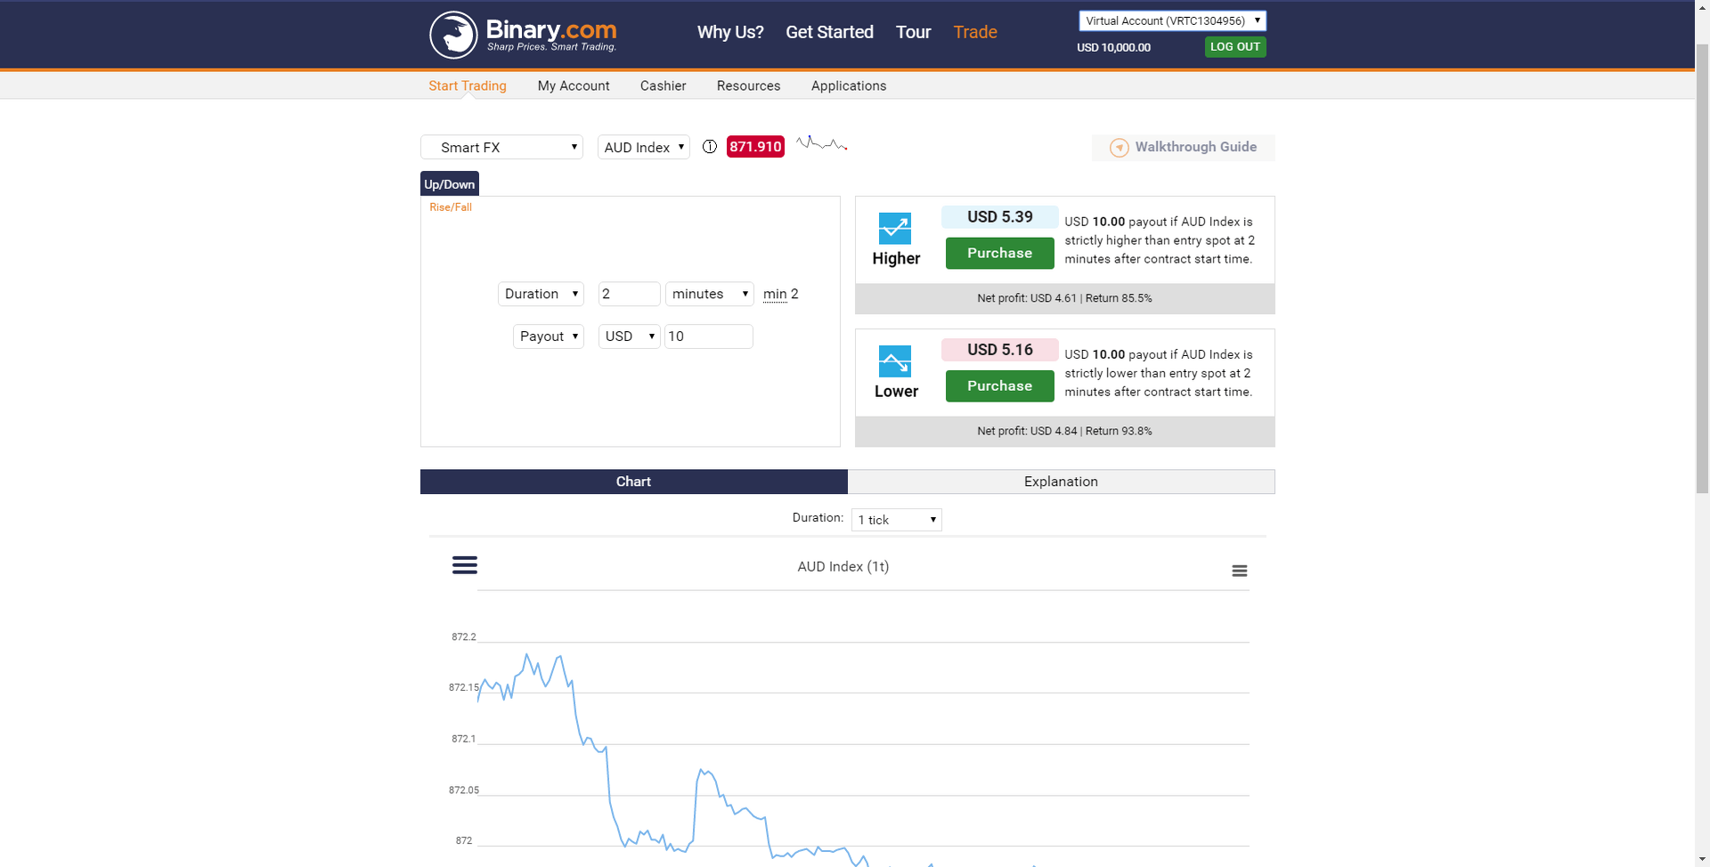Open the minutes unit dropdown
This screenshot has width=1710, height=867.
point(710,294)
